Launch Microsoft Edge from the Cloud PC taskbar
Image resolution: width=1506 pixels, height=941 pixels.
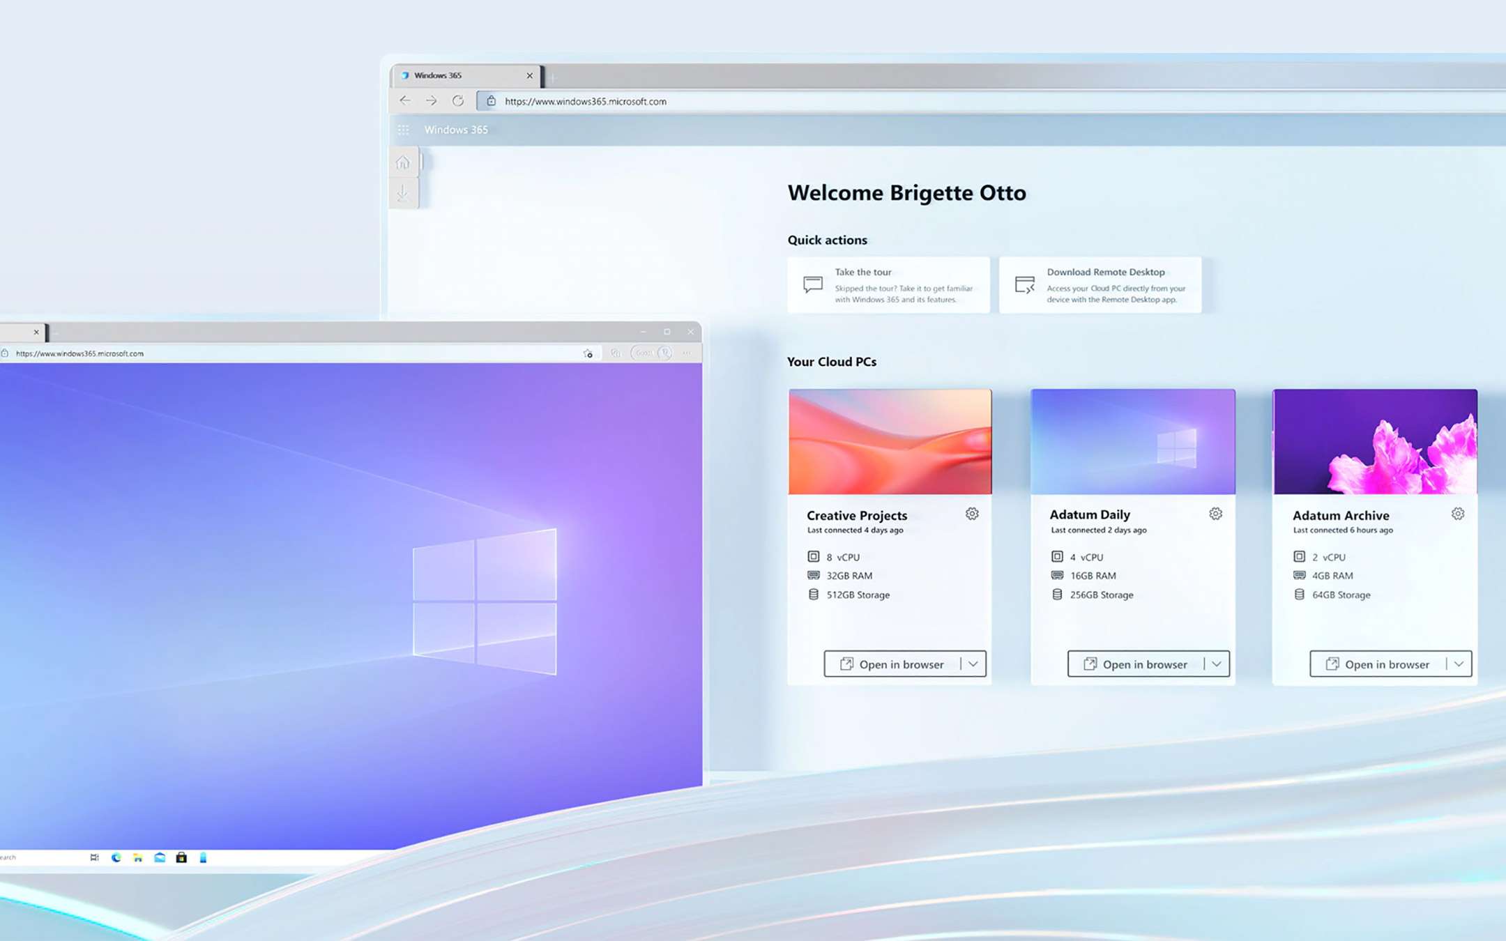[x=116, y=857]
